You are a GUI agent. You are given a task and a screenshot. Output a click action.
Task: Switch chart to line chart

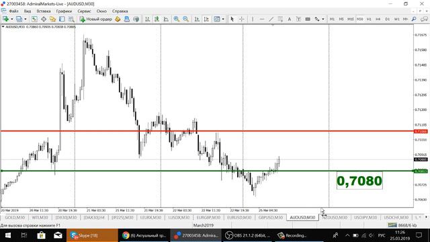tap(166, 19)
